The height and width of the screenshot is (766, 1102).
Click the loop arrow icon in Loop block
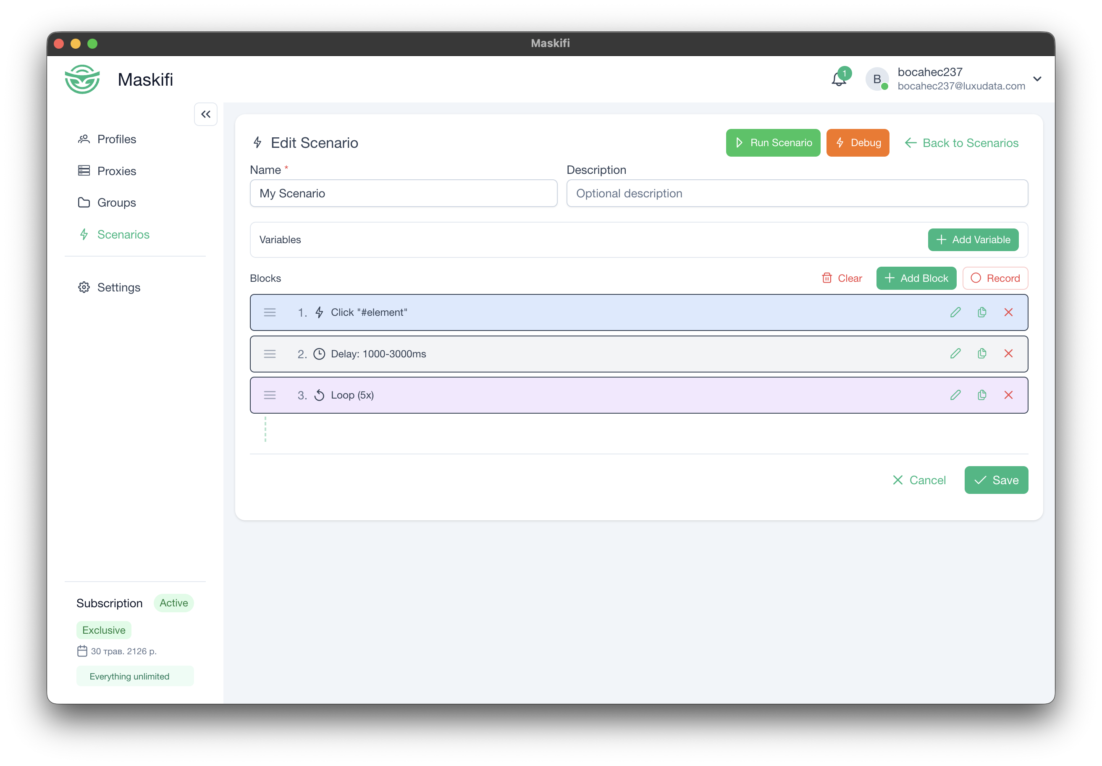pos(319,395)
